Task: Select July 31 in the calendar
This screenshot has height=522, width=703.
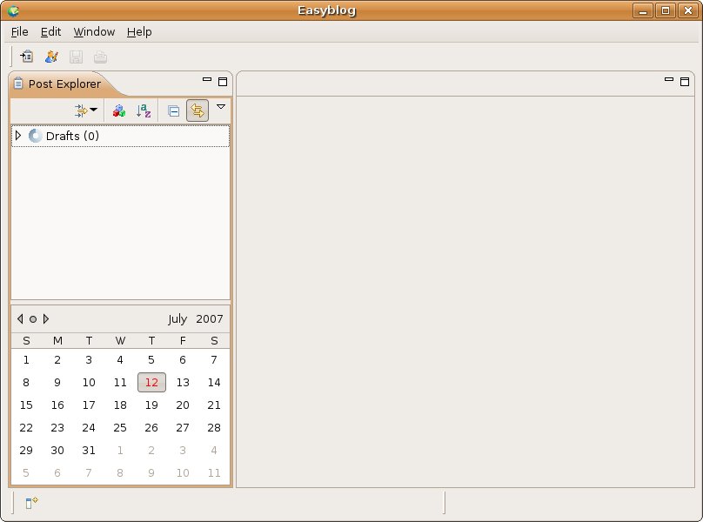Action: pyautogui.click(x=89, y=450)
